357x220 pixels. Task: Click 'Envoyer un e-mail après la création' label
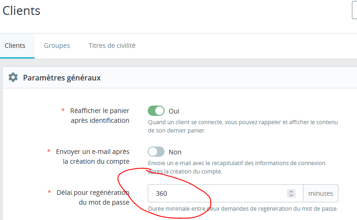[x=92, y=156]
